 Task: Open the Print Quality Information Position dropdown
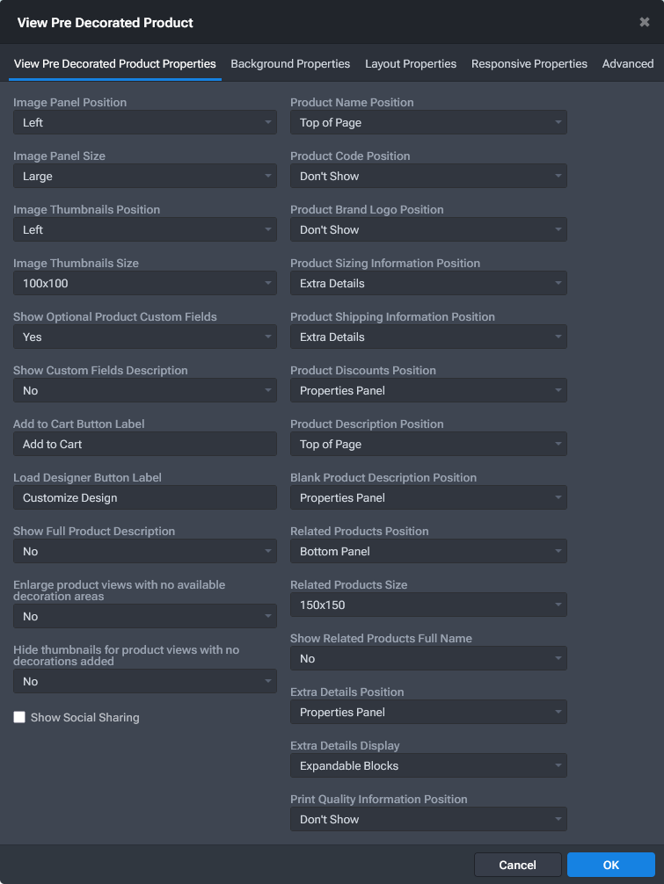[428, 819]
